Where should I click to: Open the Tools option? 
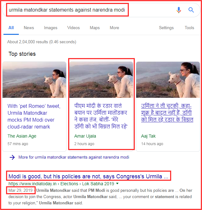189,28
